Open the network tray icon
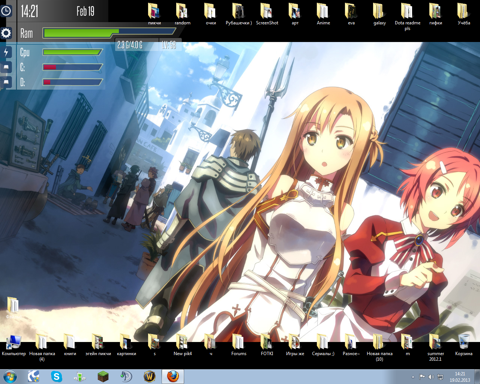480x384 pixels. pyautogui.click(x=441, y=377)
